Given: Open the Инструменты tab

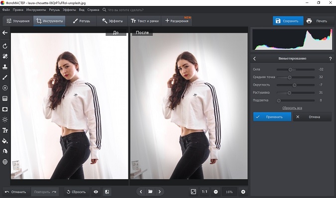Looking at the screenshot, I should click(49, 21).
